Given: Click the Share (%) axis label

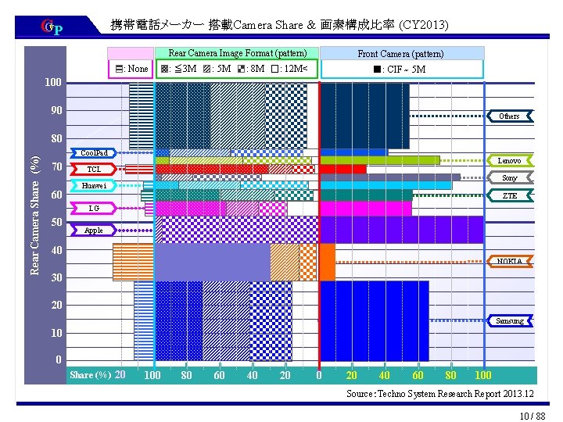Looking at the screenshot, I should [x=91, y=375].
